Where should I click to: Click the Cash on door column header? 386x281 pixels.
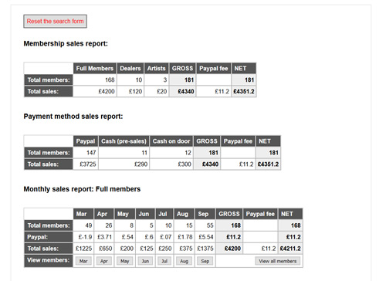tap(171, 141)
